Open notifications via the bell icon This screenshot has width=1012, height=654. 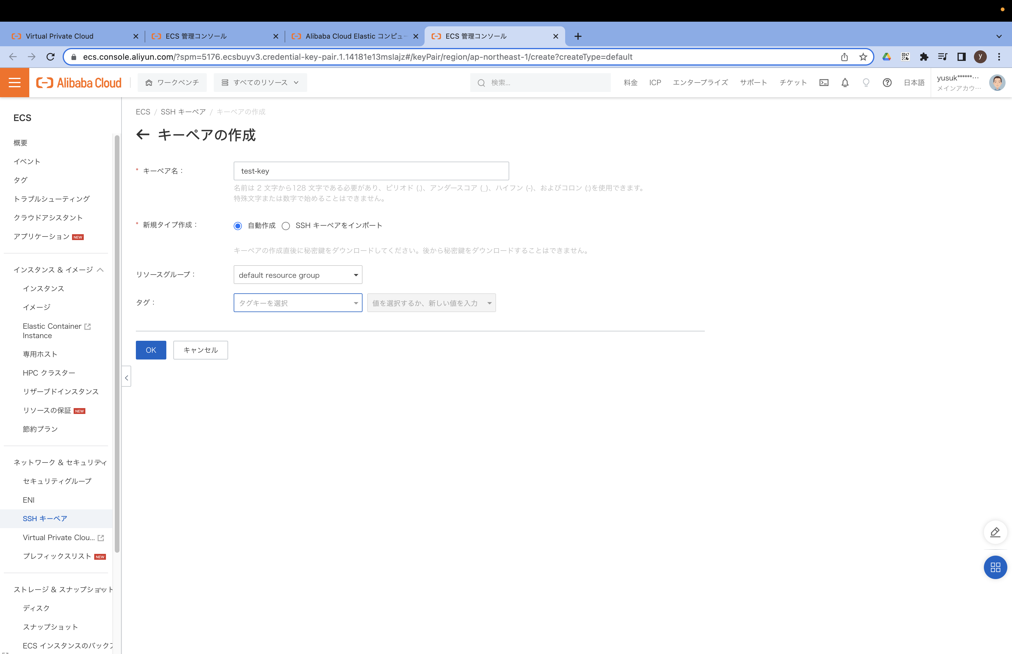click(x=845, y=82)
